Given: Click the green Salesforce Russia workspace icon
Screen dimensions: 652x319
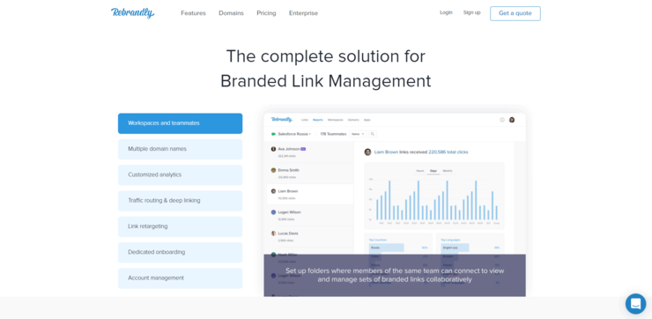Looking at the screenshot, I should 274,134.
